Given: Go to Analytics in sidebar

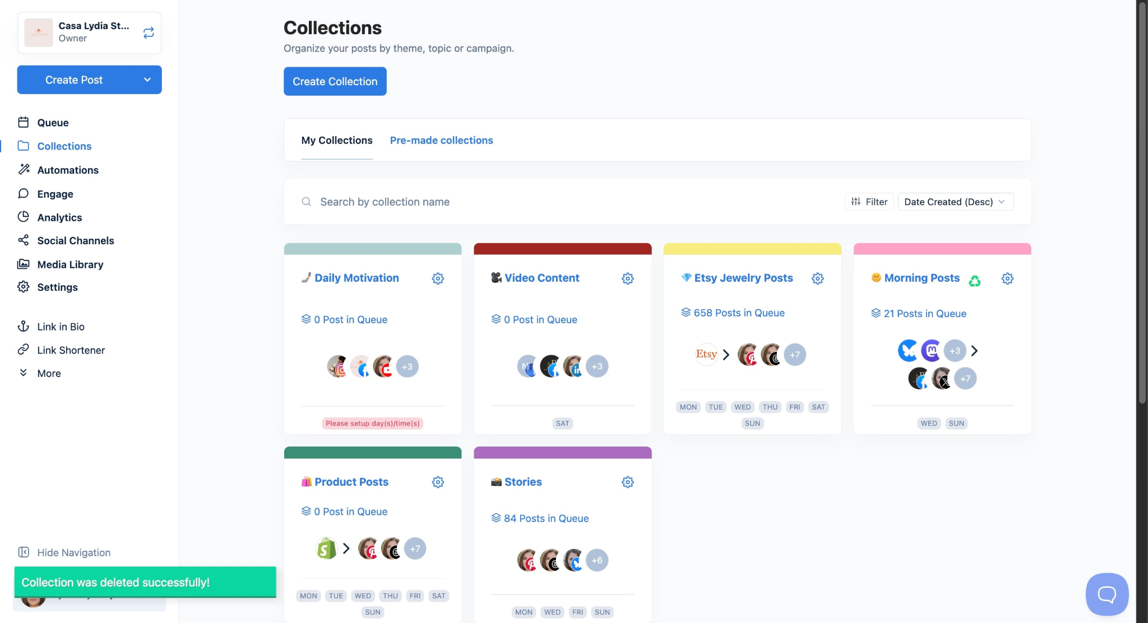Looking at the screenshot, I should pos(59,217).
